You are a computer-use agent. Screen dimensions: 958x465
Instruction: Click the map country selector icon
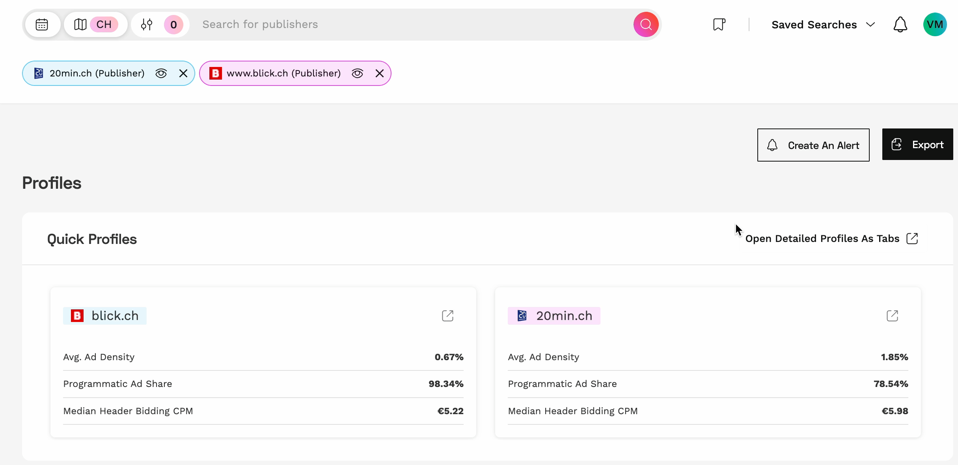[80, 24]
